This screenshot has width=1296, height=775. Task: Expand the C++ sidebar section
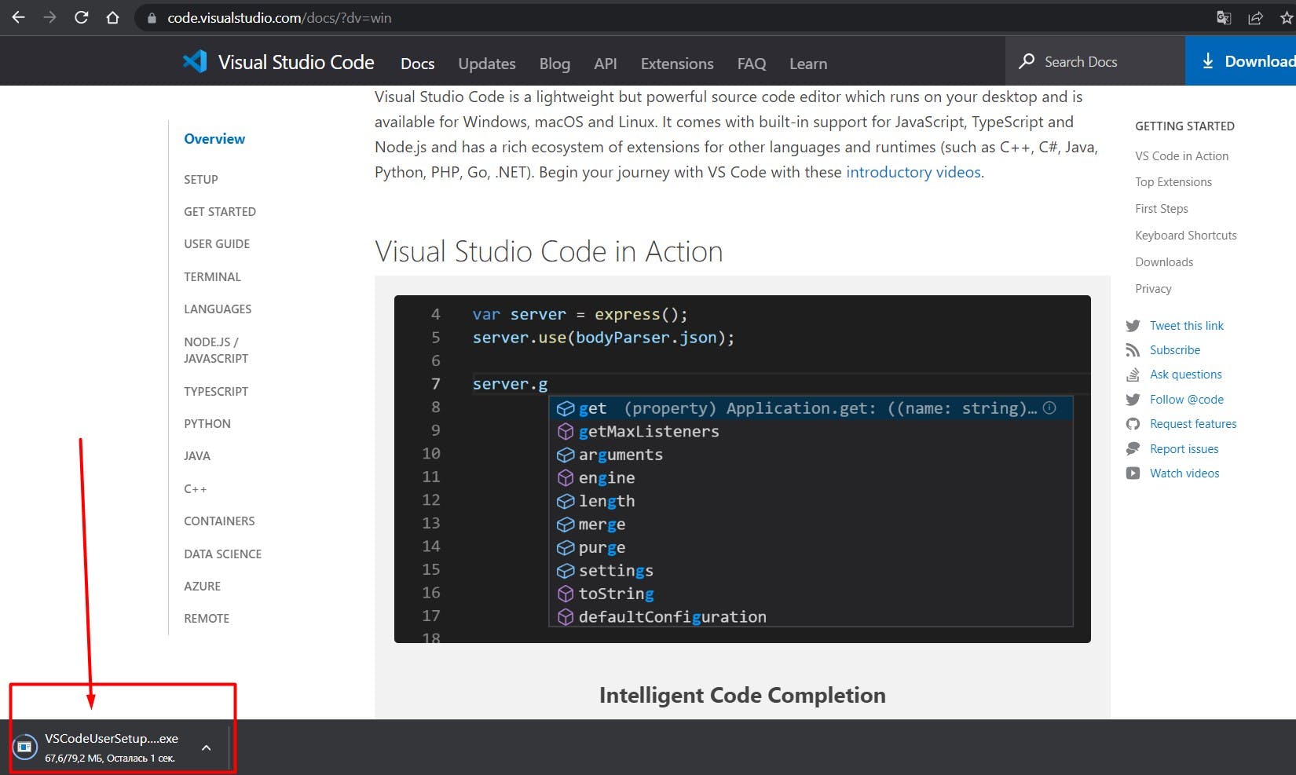point(196,489)
